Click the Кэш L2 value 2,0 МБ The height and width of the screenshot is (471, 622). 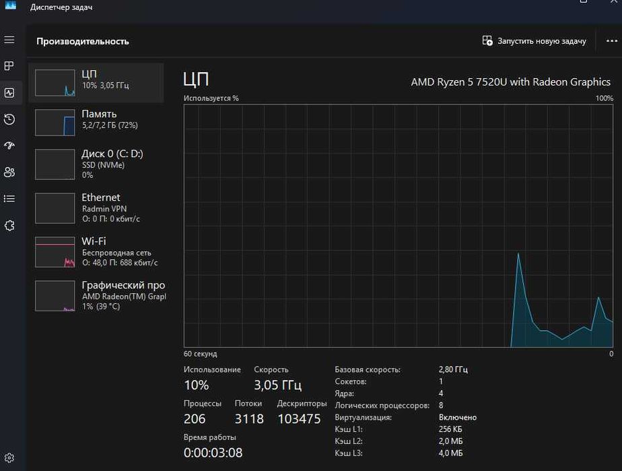click(450, 441)
